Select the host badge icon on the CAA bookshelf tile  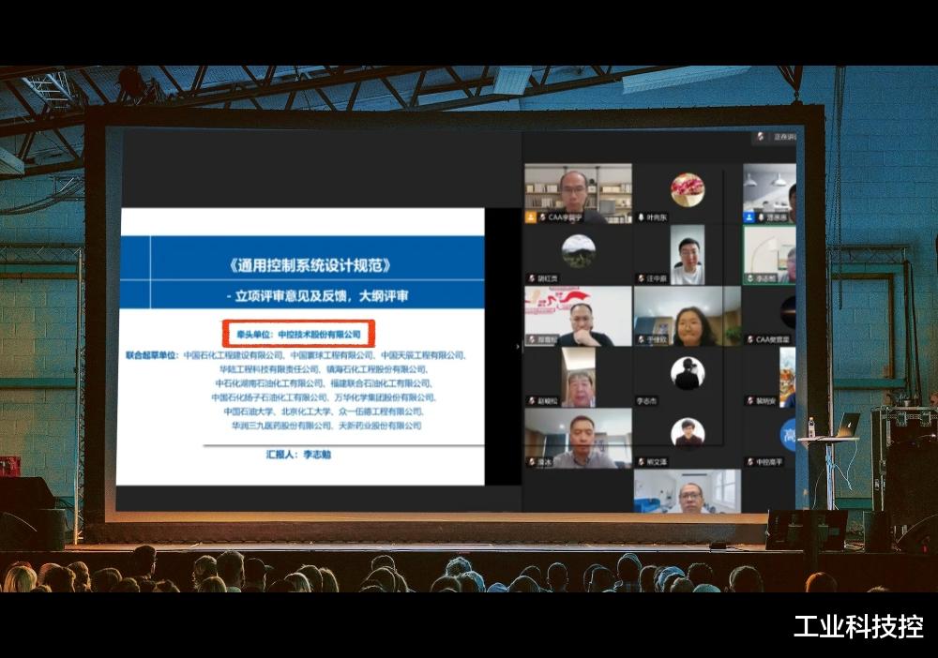[x=530, y=217]
